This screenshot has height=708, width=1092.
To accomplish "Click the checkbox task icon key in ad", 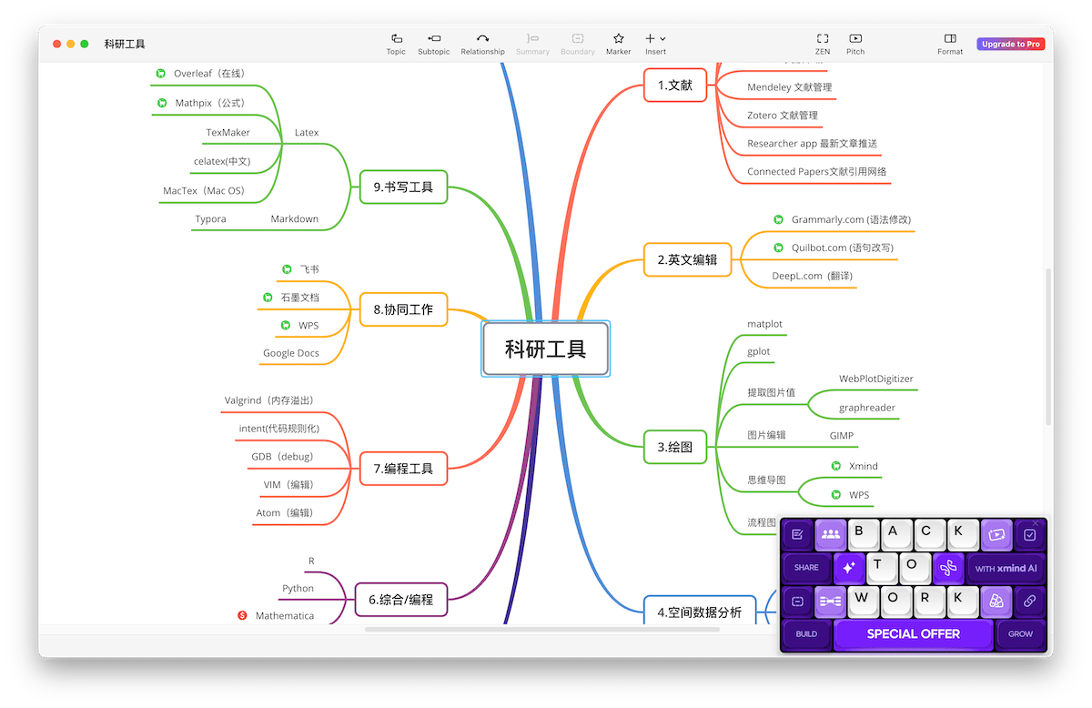I will [1029, 534].
